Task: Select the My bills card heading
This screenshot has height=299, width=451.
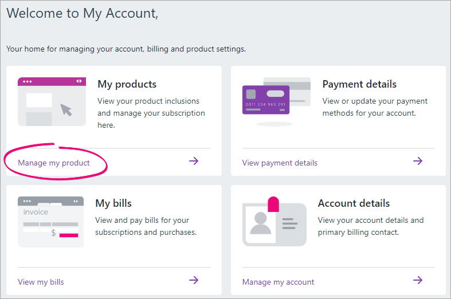Action: coord(113,203)
